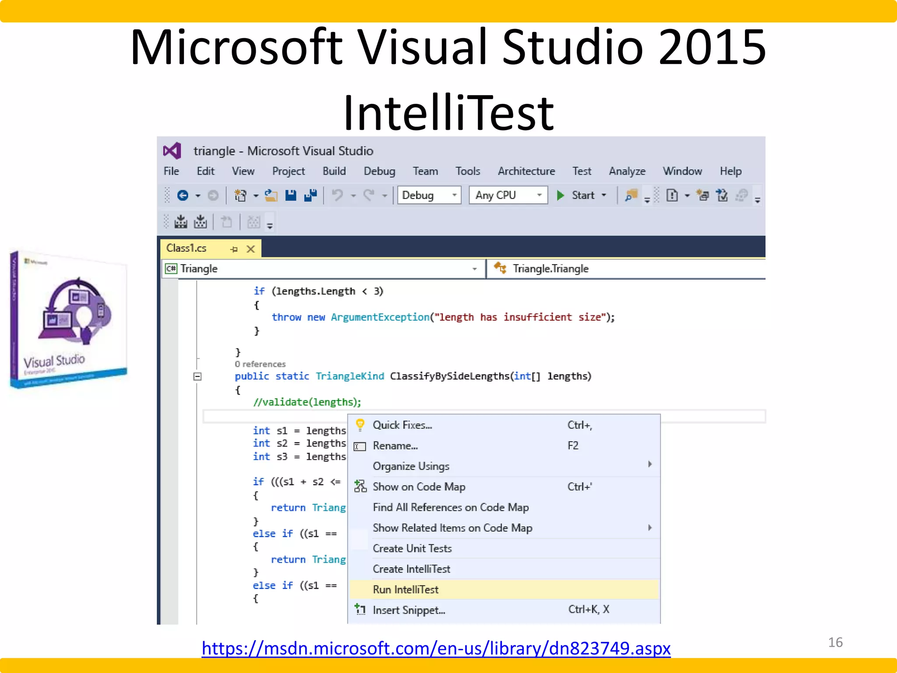
Task: Choose Find All References on Code Map
Action: (504, 507)
